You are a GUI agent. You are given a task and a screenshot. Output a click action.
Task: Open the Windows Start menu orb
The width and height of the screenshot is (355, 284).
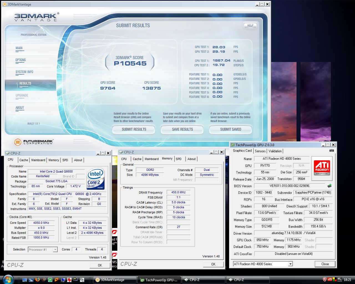click(x=9, y=279)
